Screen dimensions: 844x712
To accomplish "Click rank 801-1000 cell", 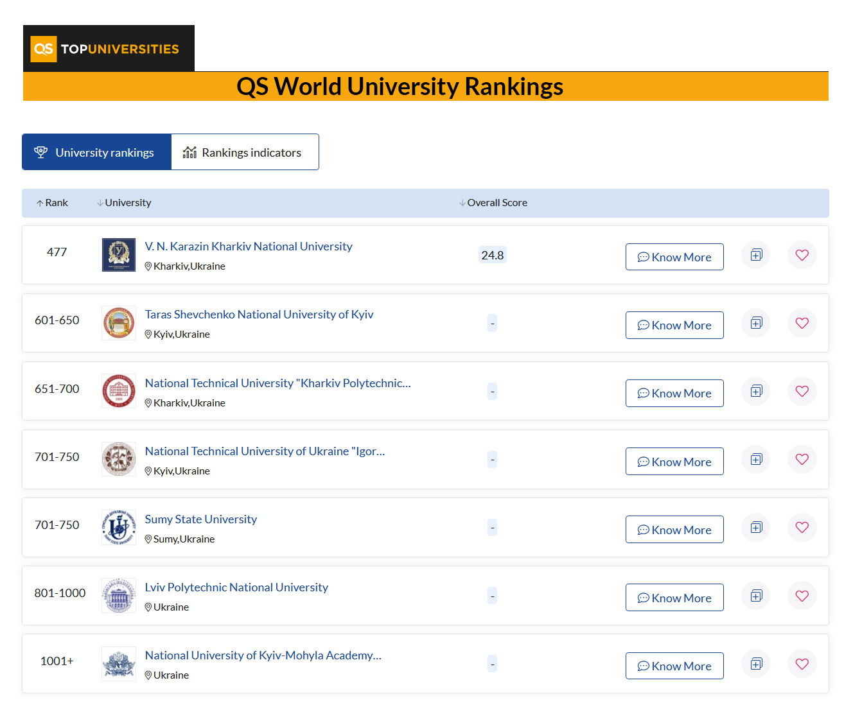I will click(x=60, y=593).
